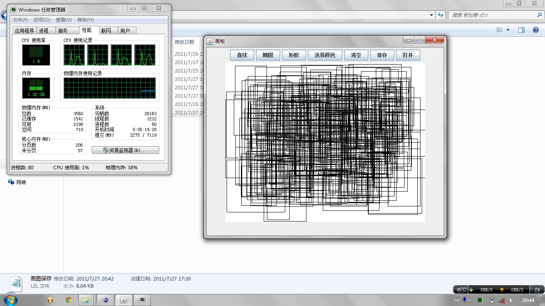Open 资源监视器 (Resource Monitor)

click(125, 150)
